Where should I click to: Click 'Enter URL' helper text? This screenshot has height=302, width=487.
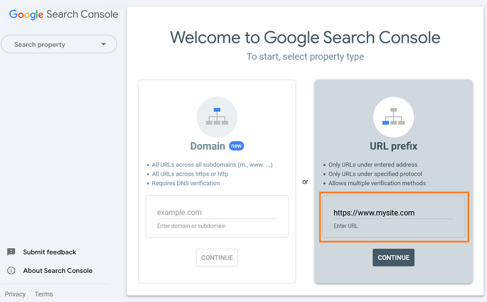pos(345,226)
